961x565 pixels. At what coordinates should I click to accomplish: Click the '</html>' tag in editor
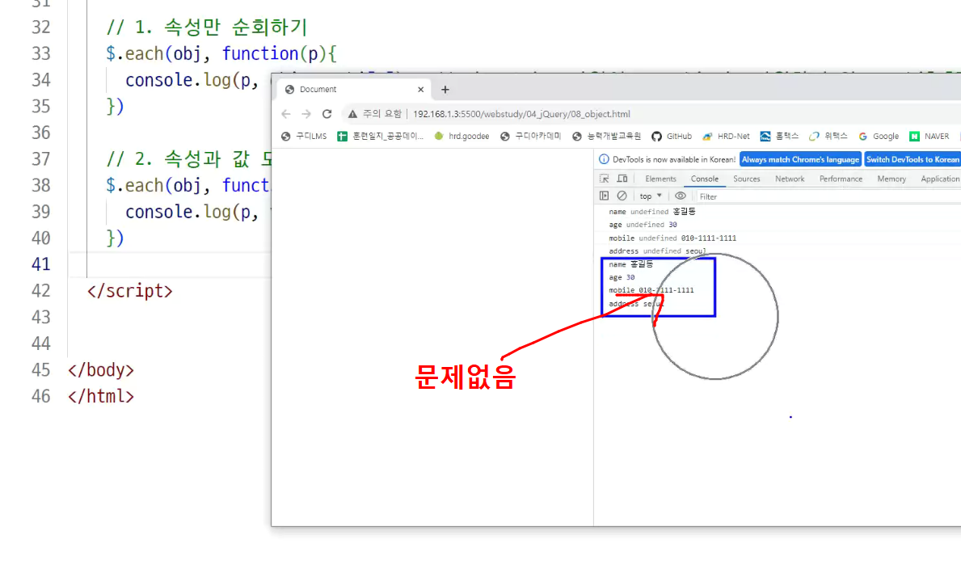click(x=101, y=397)
